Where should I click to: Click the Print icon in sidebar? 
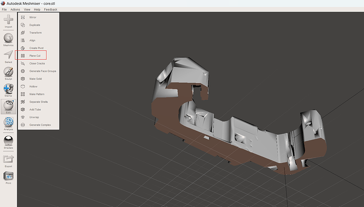pos(8,176)
